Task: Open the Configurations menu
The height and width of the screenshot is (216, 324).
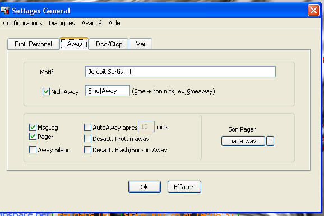Action: point(22,23)
